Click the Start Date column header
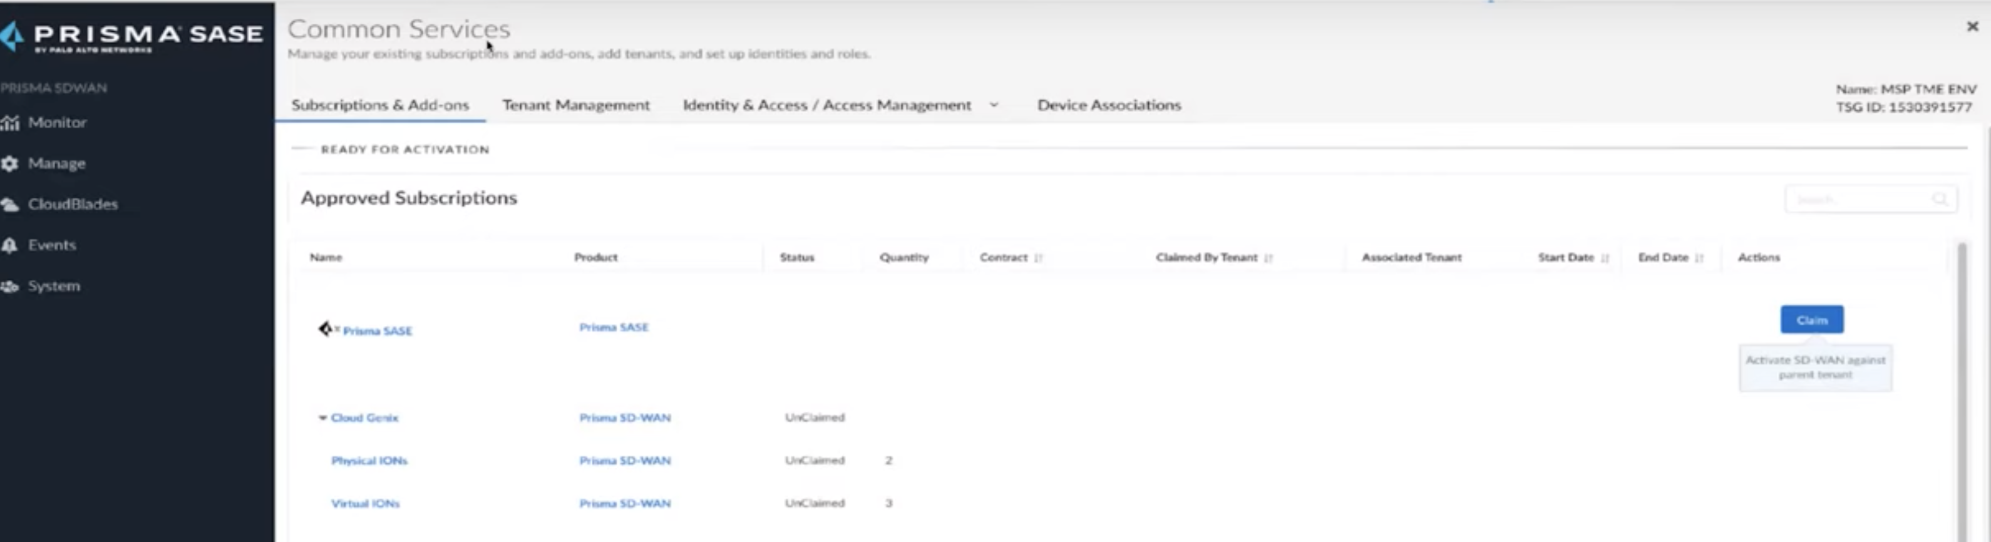 click(1566, 258)
